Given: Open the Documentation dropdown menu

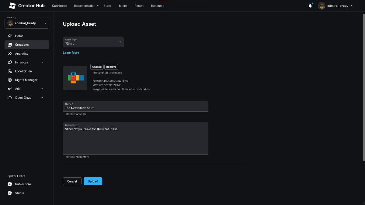Looking at the screenshot, I should [x=85, y=5].
